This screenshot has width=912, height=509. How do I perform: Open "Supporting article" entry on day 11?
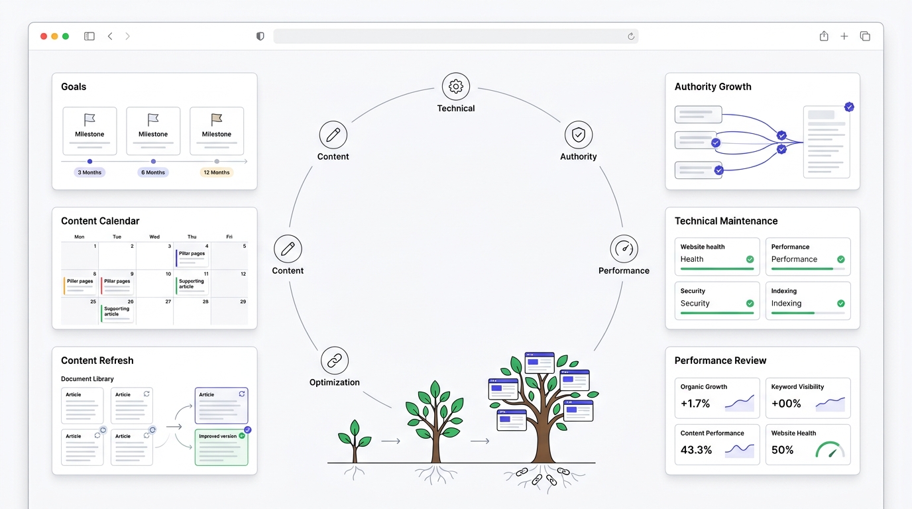click(192, 286)
